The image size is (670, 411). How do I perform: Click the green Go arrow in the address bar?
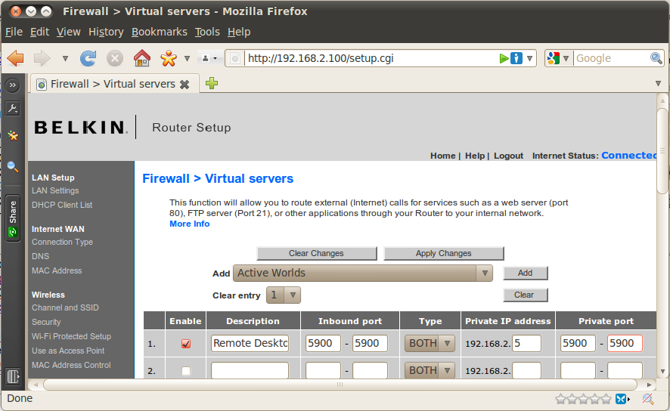[504, 58]
